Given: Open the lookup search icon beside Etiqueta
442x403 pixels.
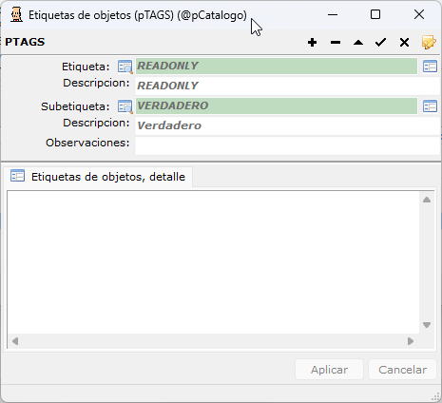Looking at the screenshot, I should (x=125, y=67).
